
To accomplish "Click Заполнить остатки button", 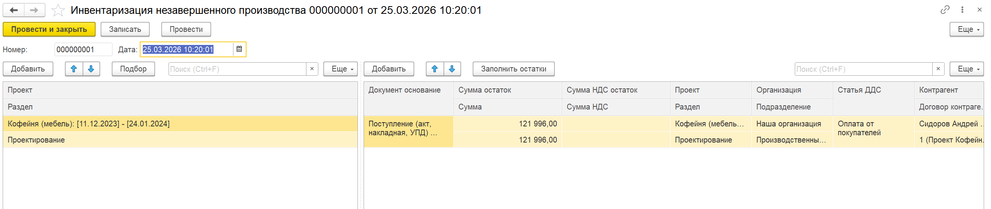I will (514, 69).
